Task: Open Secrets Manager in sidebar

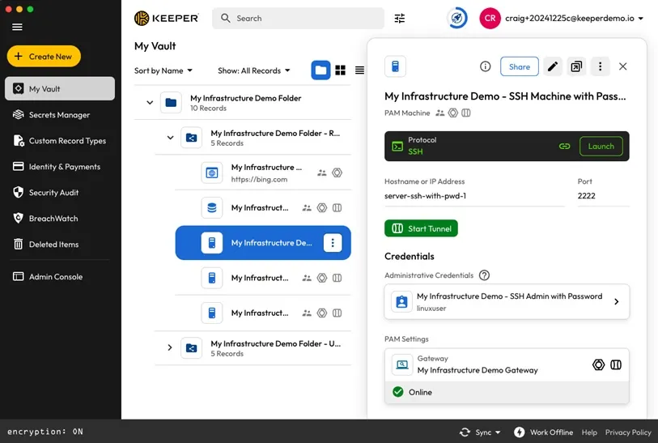Action: 59,115
